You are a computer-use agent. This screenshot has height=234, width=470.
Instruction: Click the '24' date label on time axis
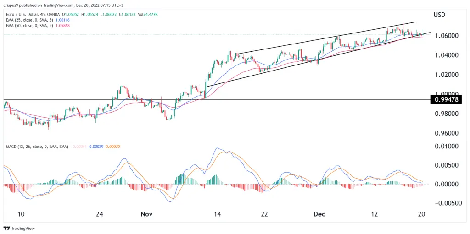pyautogui.click(x=100, y=214)
